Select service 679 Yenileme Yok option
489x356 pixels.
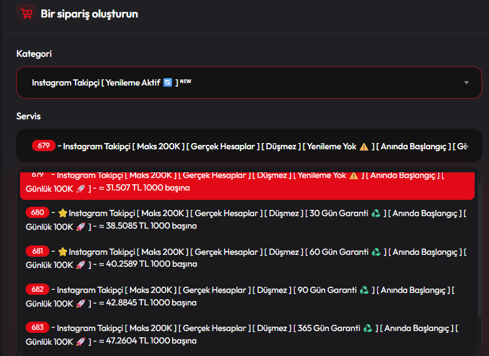click(247, 185)
